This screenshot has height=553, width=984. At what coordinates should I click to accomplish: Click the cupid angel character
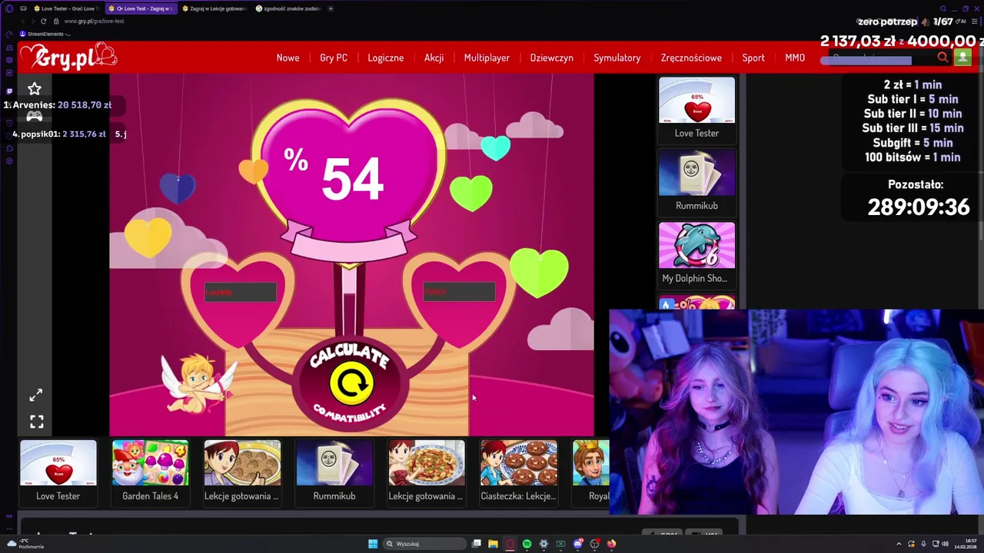point(198,382)
